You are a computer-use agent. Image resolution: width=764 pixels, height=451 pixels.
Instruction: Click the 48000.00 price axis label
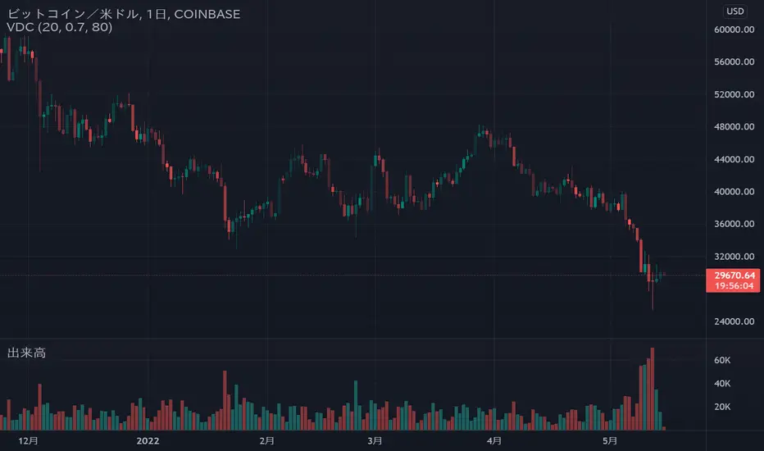734,127
